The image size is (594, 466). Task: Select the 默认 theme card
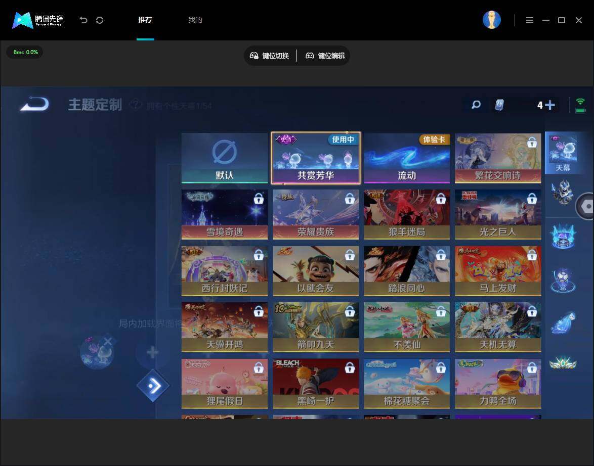point(224,158)
